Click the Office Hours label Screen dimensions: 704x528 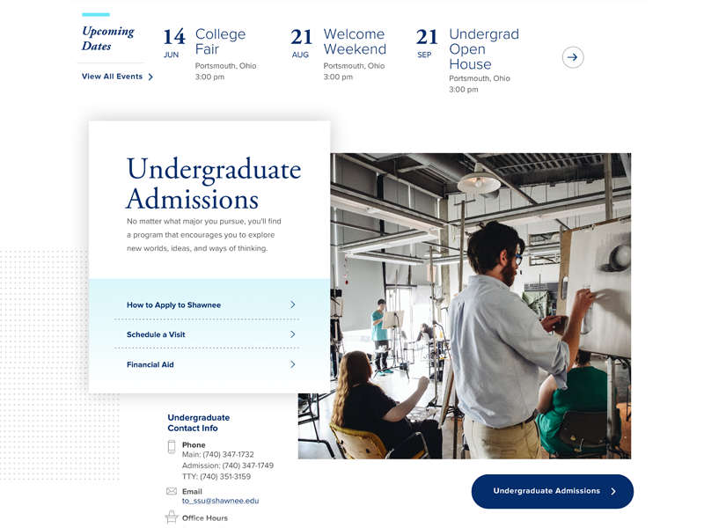point(205,518)
